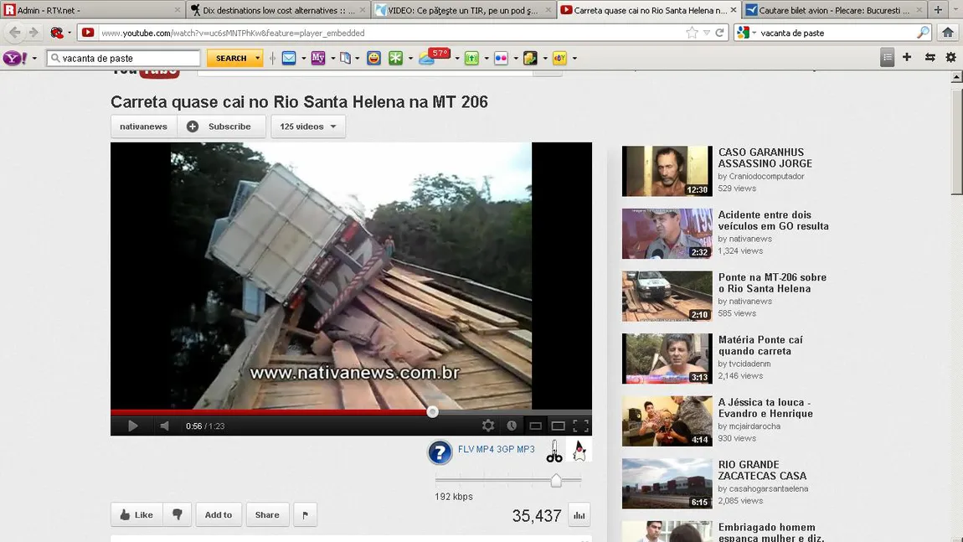Click the Add to button
Image resolution: width=963 pixels, height=542 pixels.
point(219,515)
